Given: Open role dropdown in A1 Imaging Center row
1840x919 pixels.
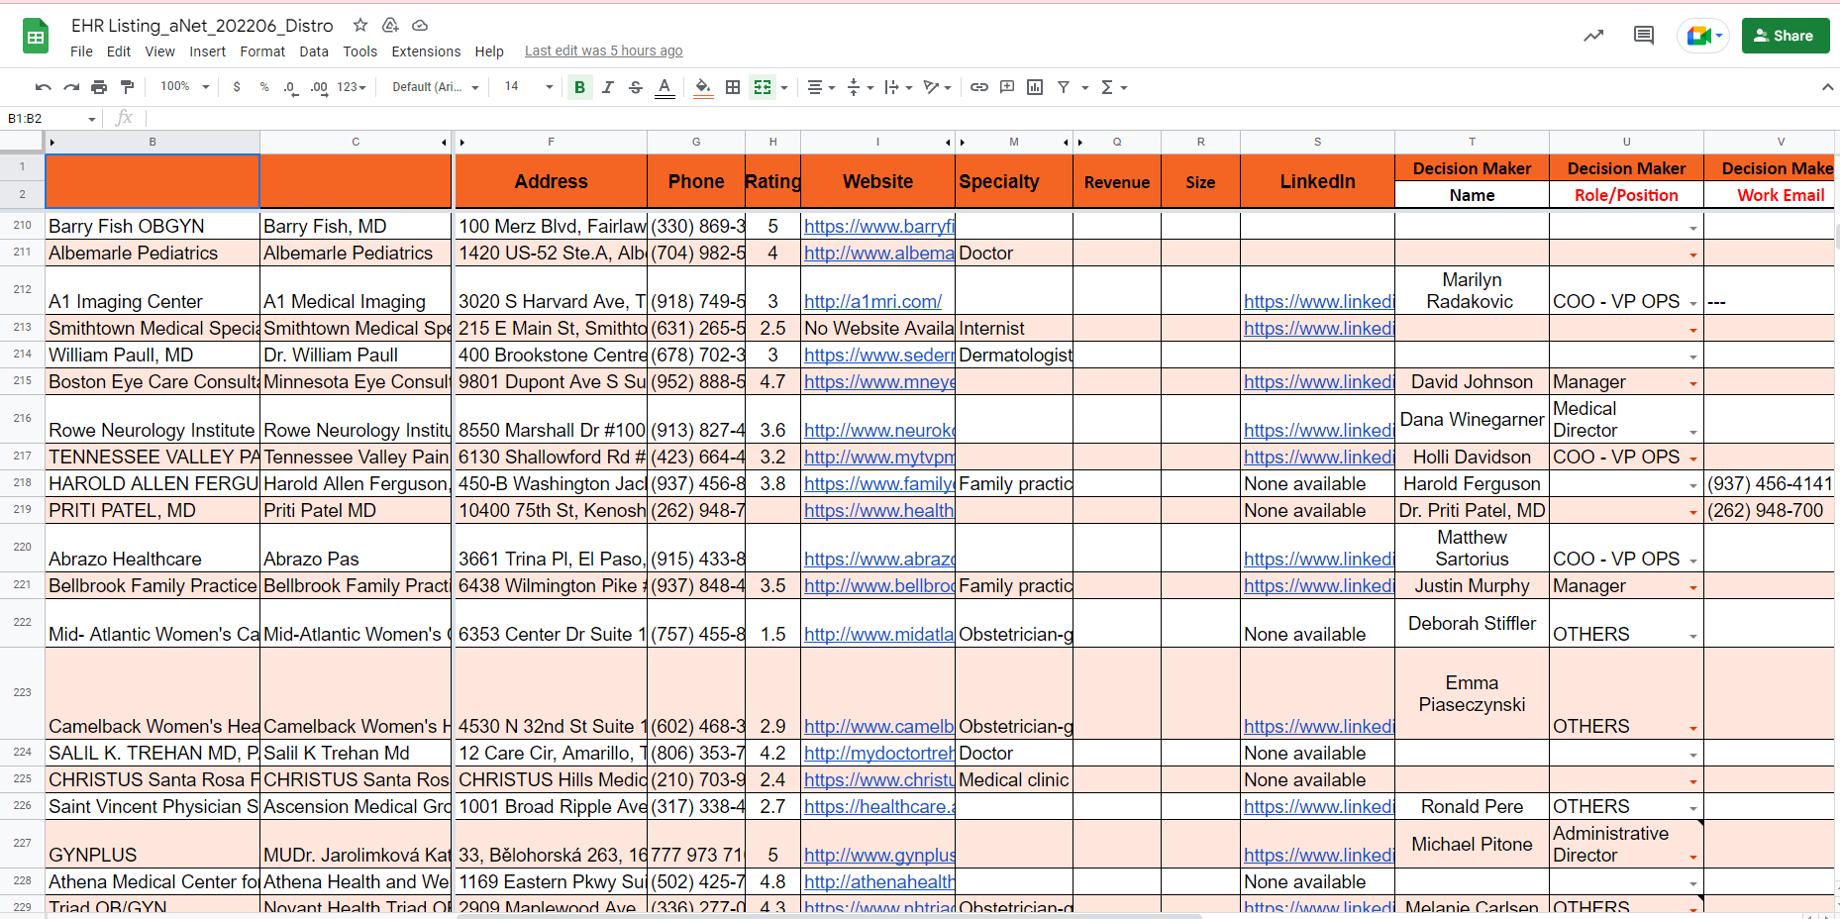Looking at the screenshot, I should (1692, 303).
